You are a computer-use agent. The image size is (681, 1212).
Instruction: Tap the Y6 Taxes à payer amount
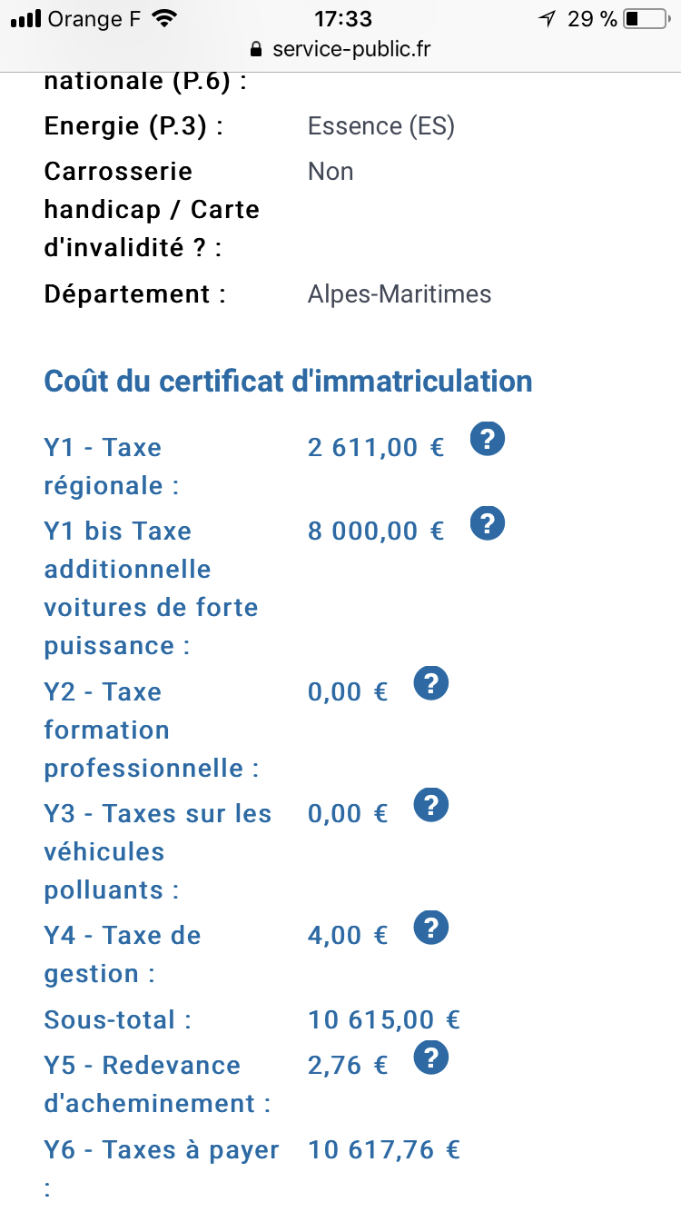pyautogui.click(x=383, y=1150)
